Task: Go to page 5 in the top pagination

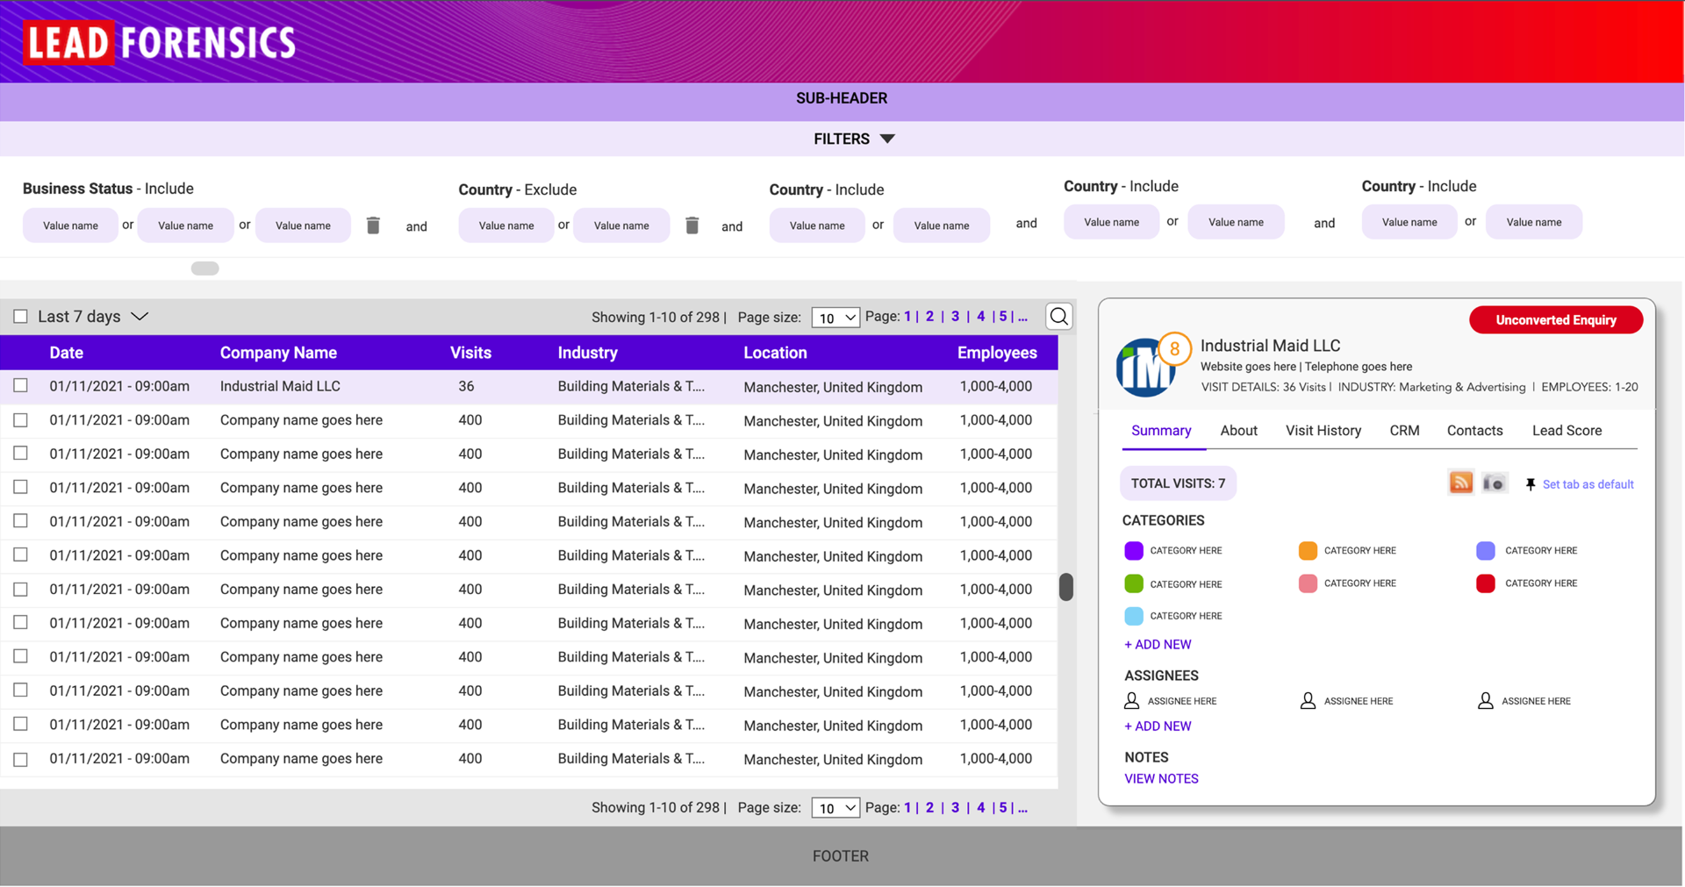Action: [x=1002, y=317]
